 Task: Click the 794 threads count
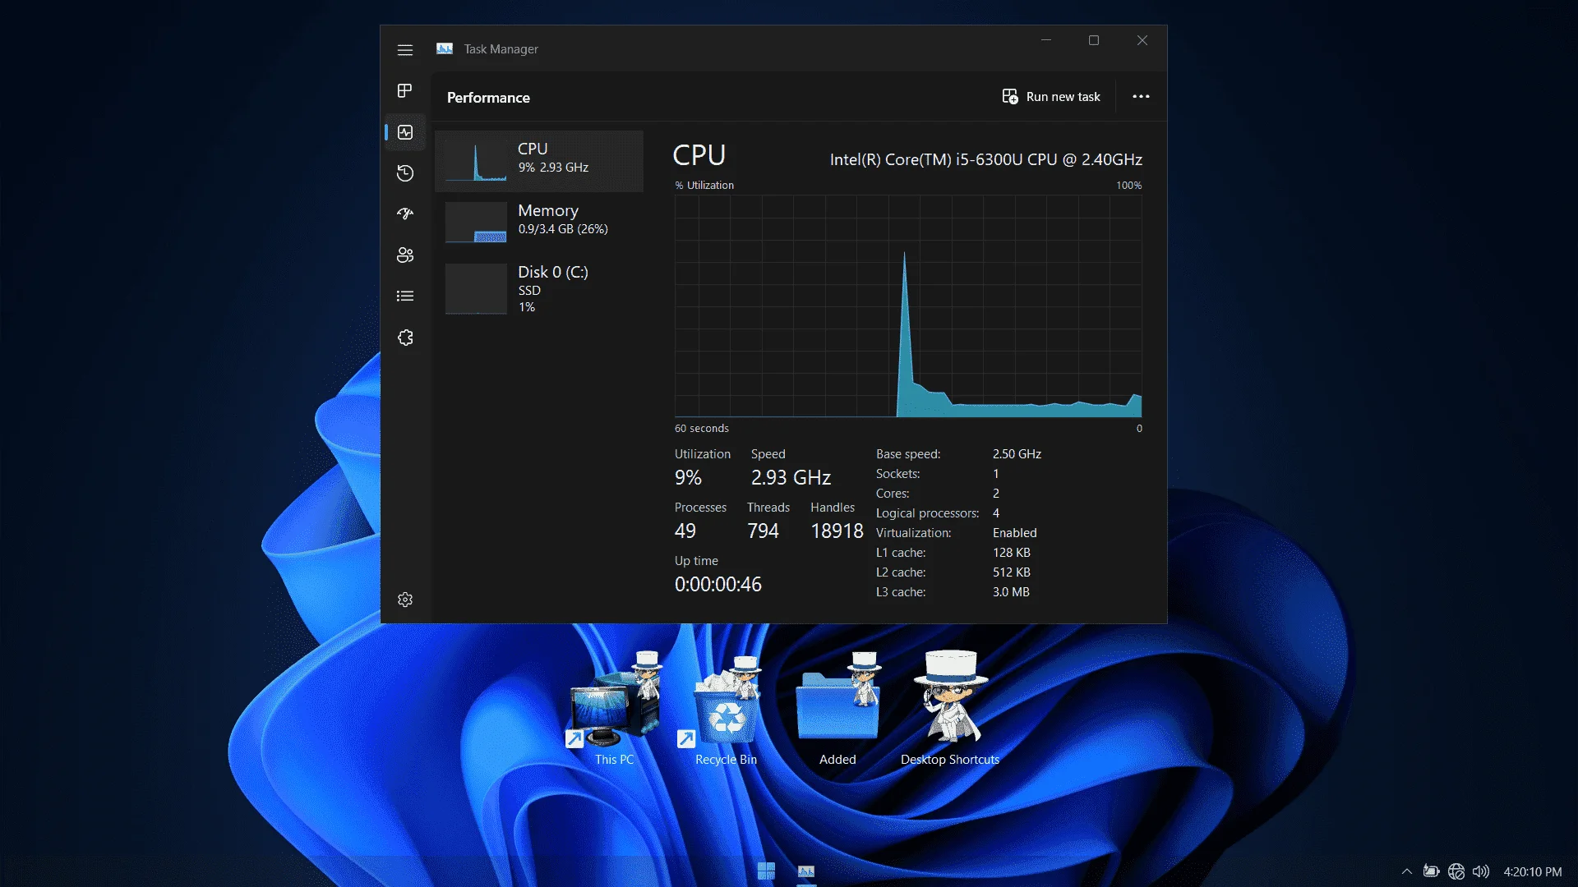pyautogui.click(x=763, y=531)
